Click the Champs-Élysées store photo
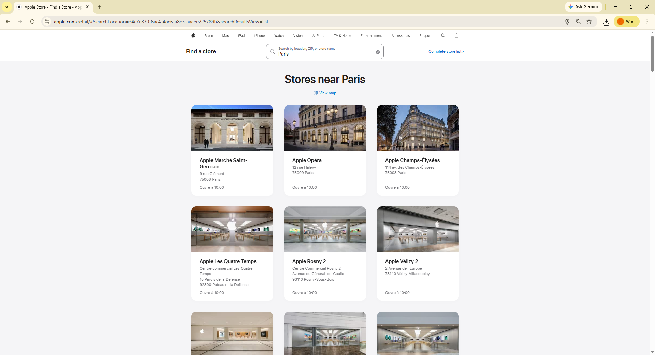 pyautogui.click(x=418, y=128)
